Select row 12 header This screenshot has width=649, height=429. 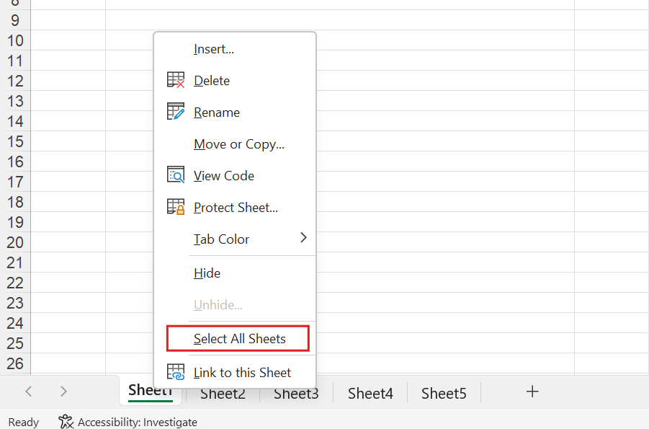(15, 81)
